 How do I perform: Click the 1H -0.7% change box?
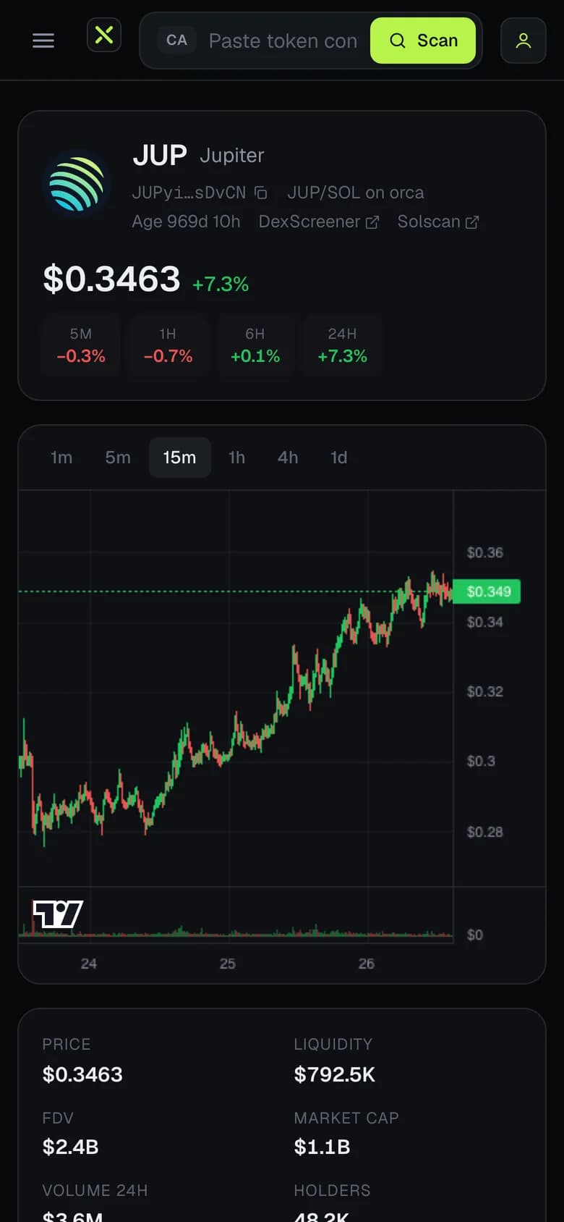[168, 345]
